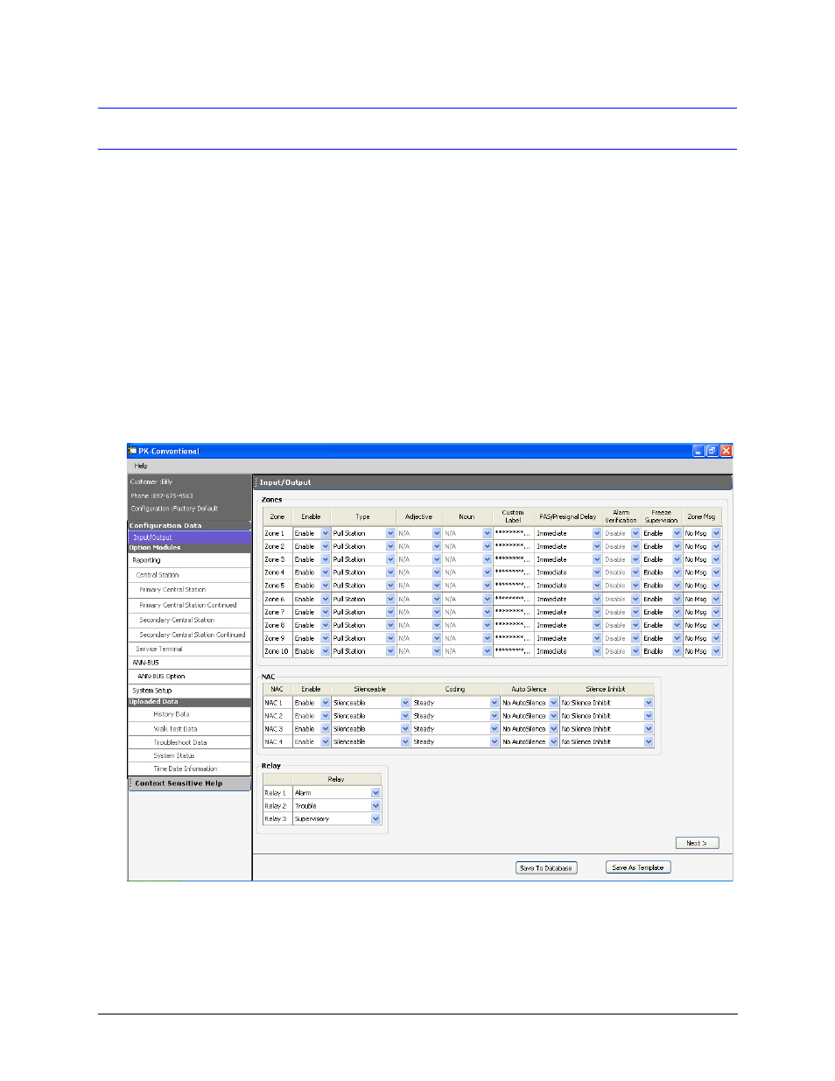Open Zone 8 Zone Msg dropdown
835x1081 pixels.
[716, 625]
